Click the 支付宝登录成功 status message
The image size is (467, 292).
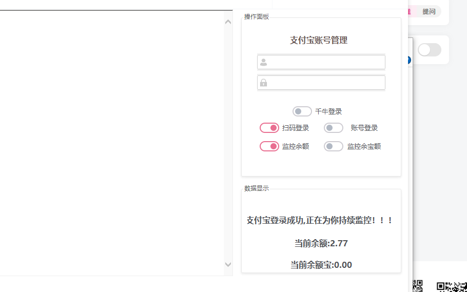(320, 221)
